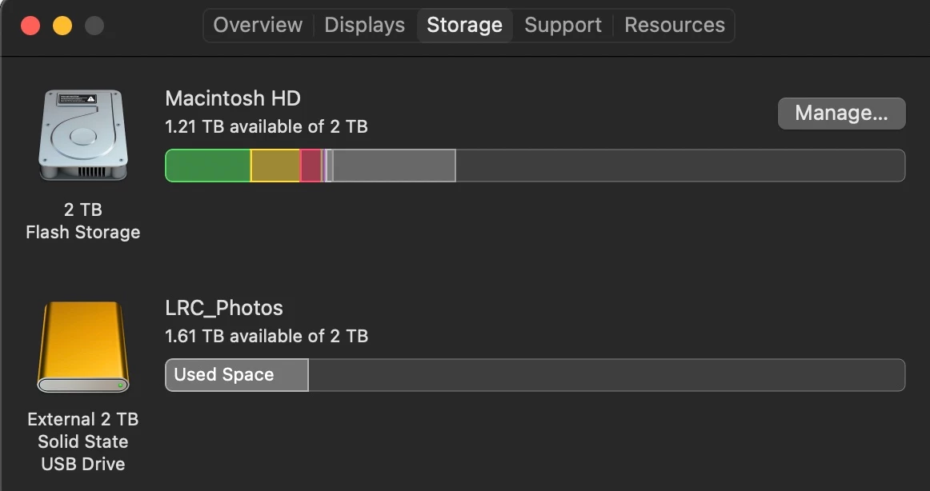Open the Resources tab
Screen dimensions: 930x491
[x=674, y=25]
